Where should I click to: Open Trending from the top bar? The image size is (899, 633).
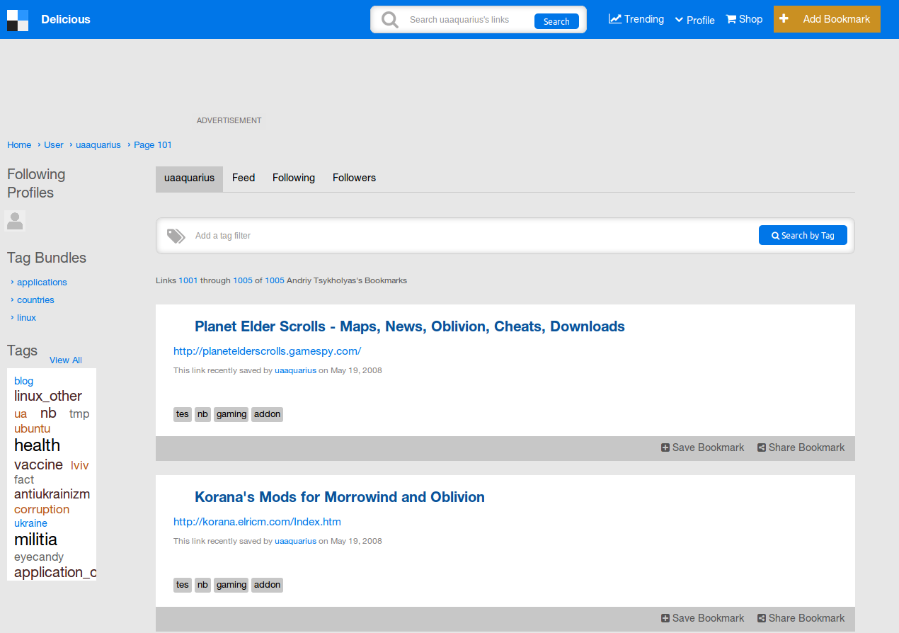636,19
